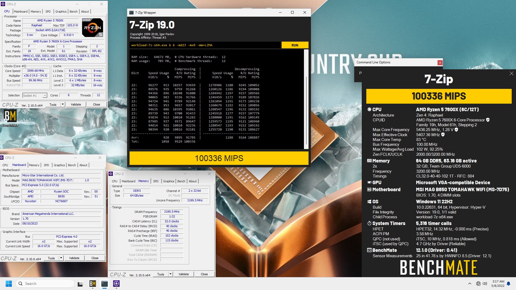Click the Max Core Frequency verified shield
The height and width of the screenshot is (290, 516).
[456, 130]
